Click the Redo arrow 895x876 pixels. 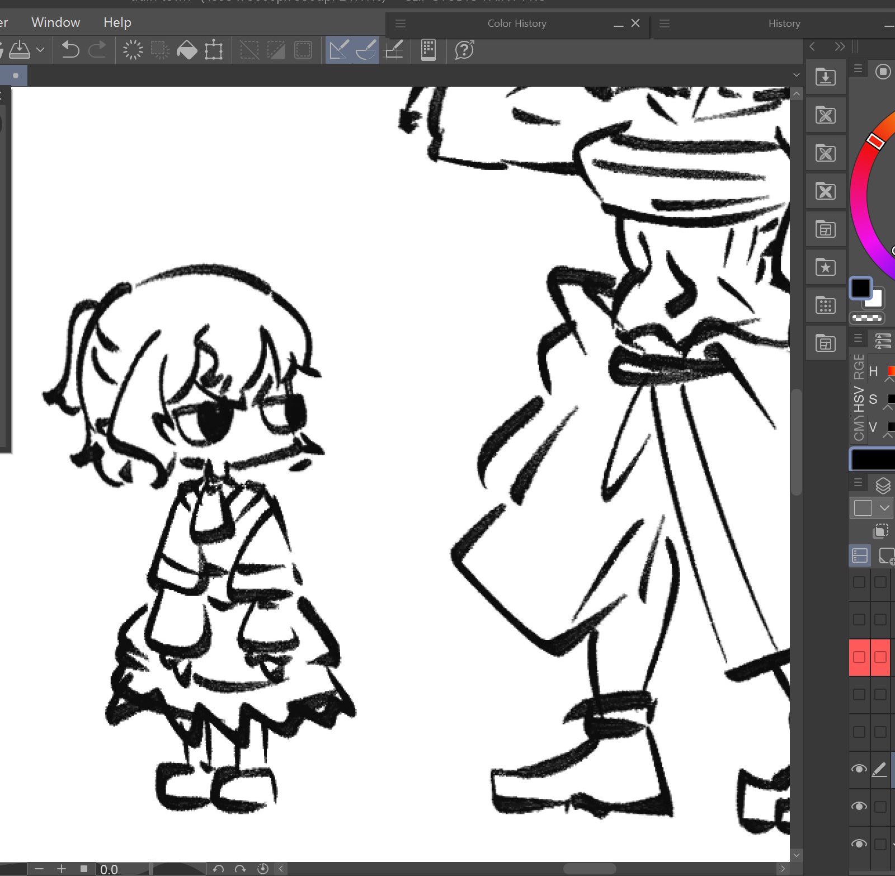pos(97,50)
